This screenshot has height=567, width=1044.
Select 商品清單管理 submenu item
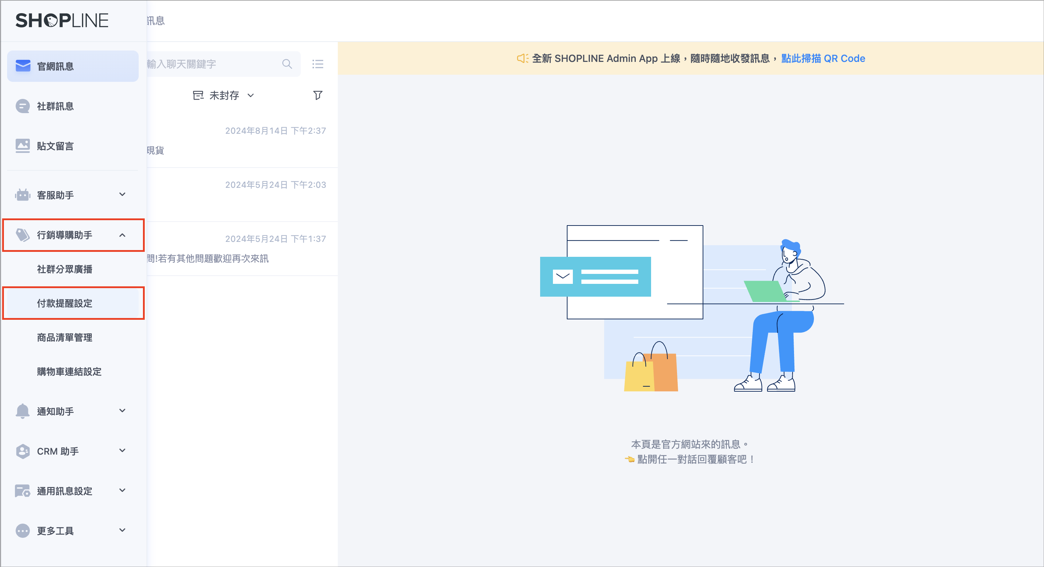point(73,337)
